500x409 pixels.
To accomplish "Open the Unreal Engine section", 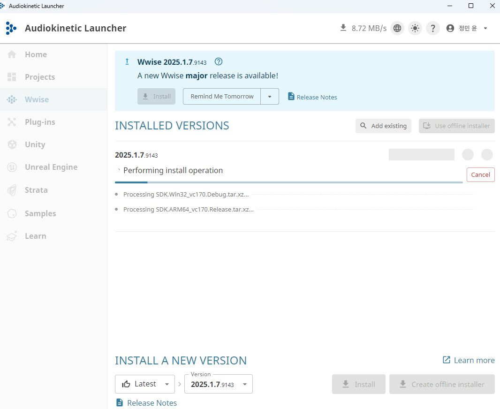I will [53, 167].
